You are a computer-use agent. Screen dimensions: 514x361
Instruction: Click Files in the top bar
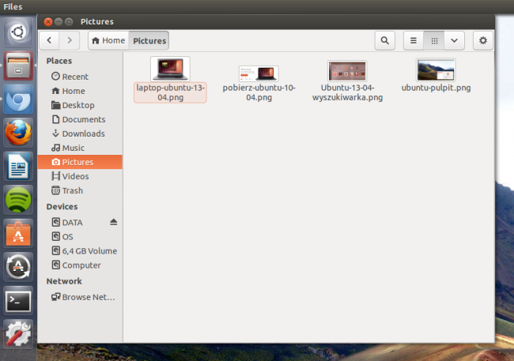pyautogui.click(x=13, y=6)
